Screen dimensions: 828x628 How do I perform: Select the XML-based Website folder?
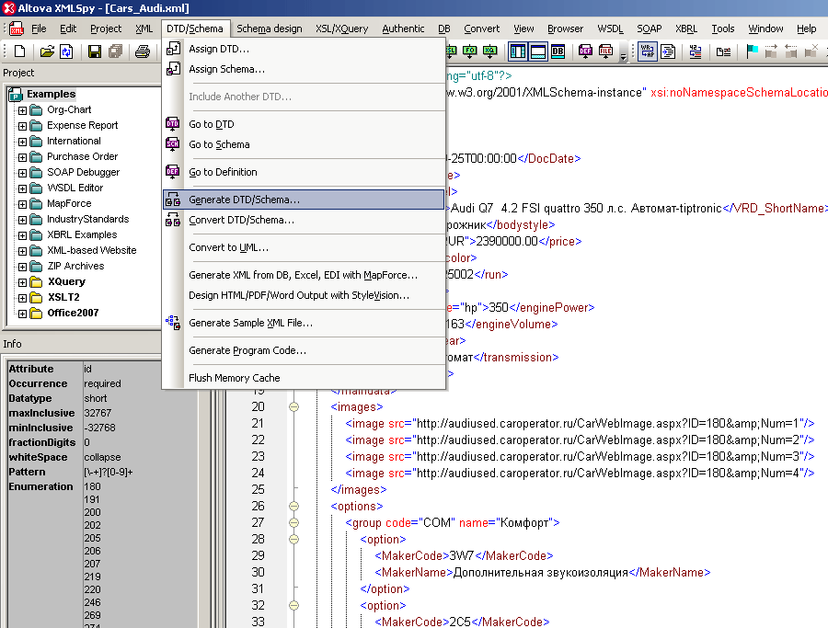(91, 250)
